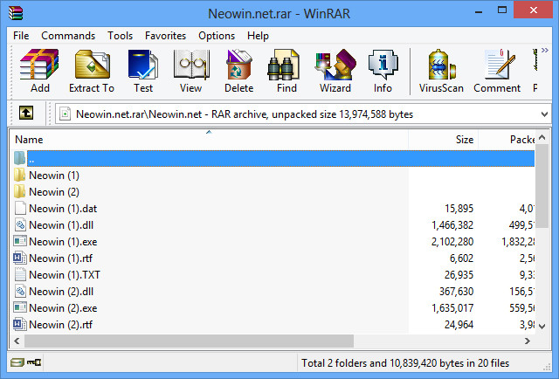Open the Help menu
Viewport: 559px width, 379px height.
(258, 36)
